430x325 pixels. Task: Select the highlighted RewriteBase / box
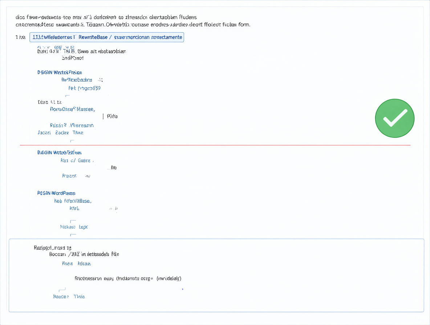[107, 37]
